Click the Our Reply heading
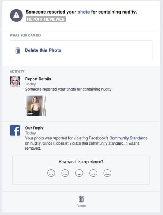Image resolution: width=163 pixels, height=215 pixels. [34, 128]
